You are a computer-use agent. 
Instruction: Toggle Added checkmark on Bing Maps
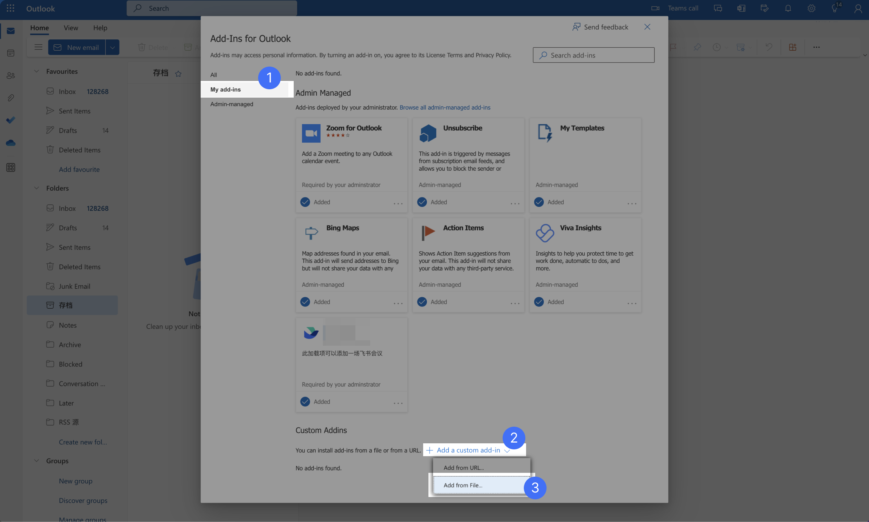[x=305, y=302]
